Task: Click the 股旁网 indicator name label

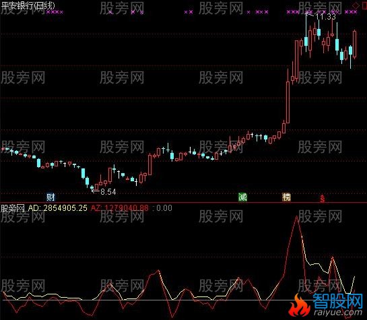Action: pyautogui.click(x=13, y=208)
